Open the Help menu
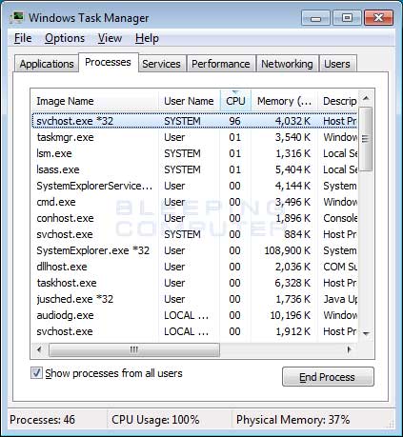Image resolution: width=403 pixels, height=437 pixels. coord(147,38)
